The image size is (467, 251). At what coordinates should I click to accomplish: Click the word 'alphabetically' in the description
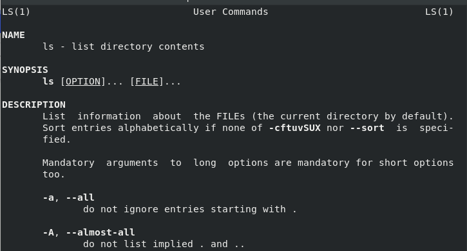coord(158,128)
